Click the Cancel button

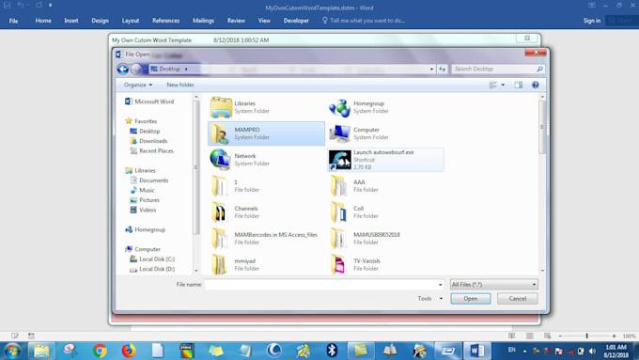click(517, 299)
